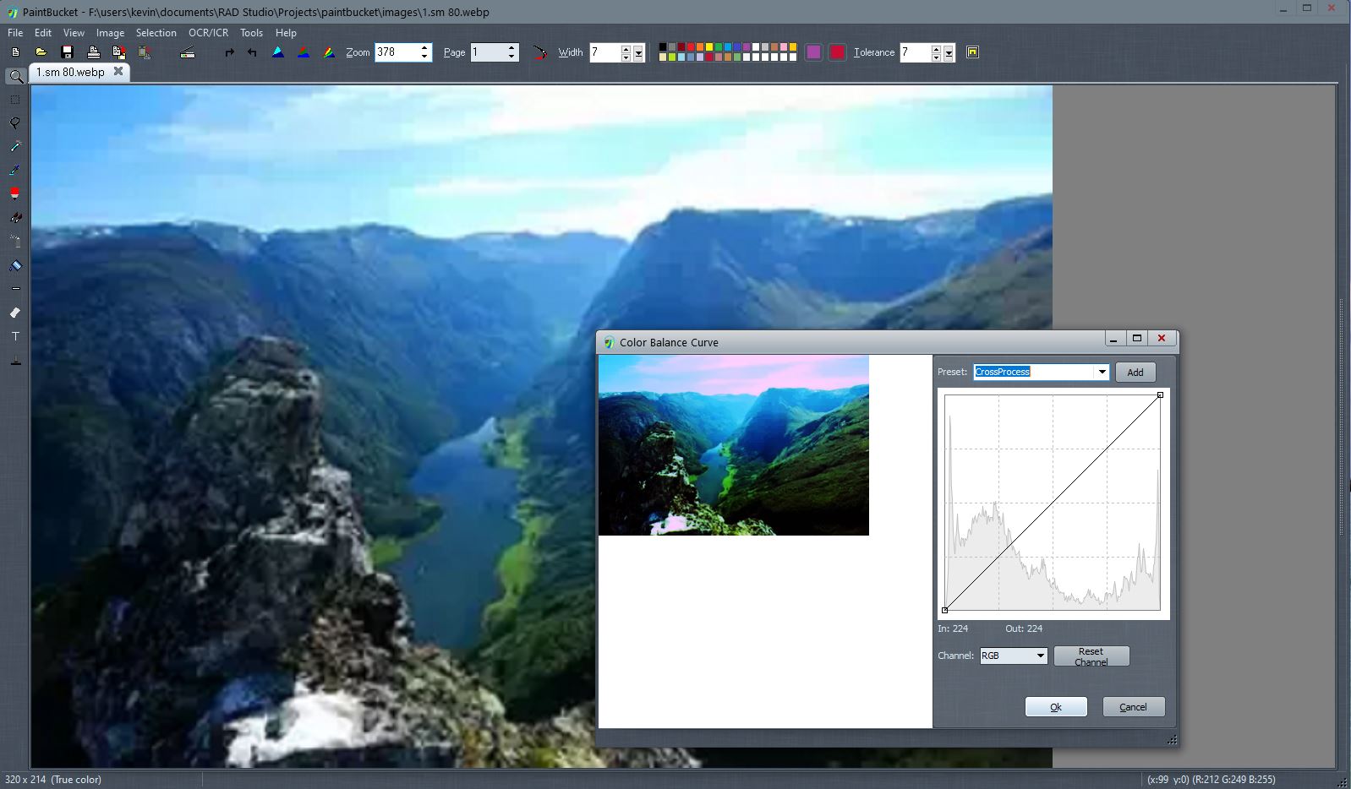Open the Preset dropdown showing CrossProcess
Viewport: 1351px width, 789px height.
coord(1102,372)
